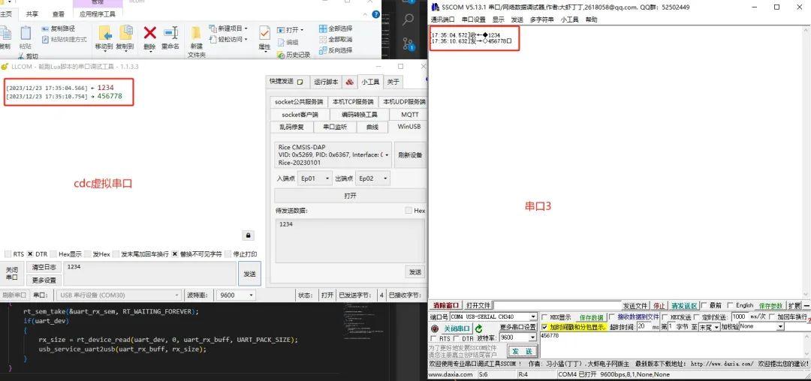Open SSCOM 通讯端口 menu
Viewport: 811px width, 381px height.
(x=443, y=19)
